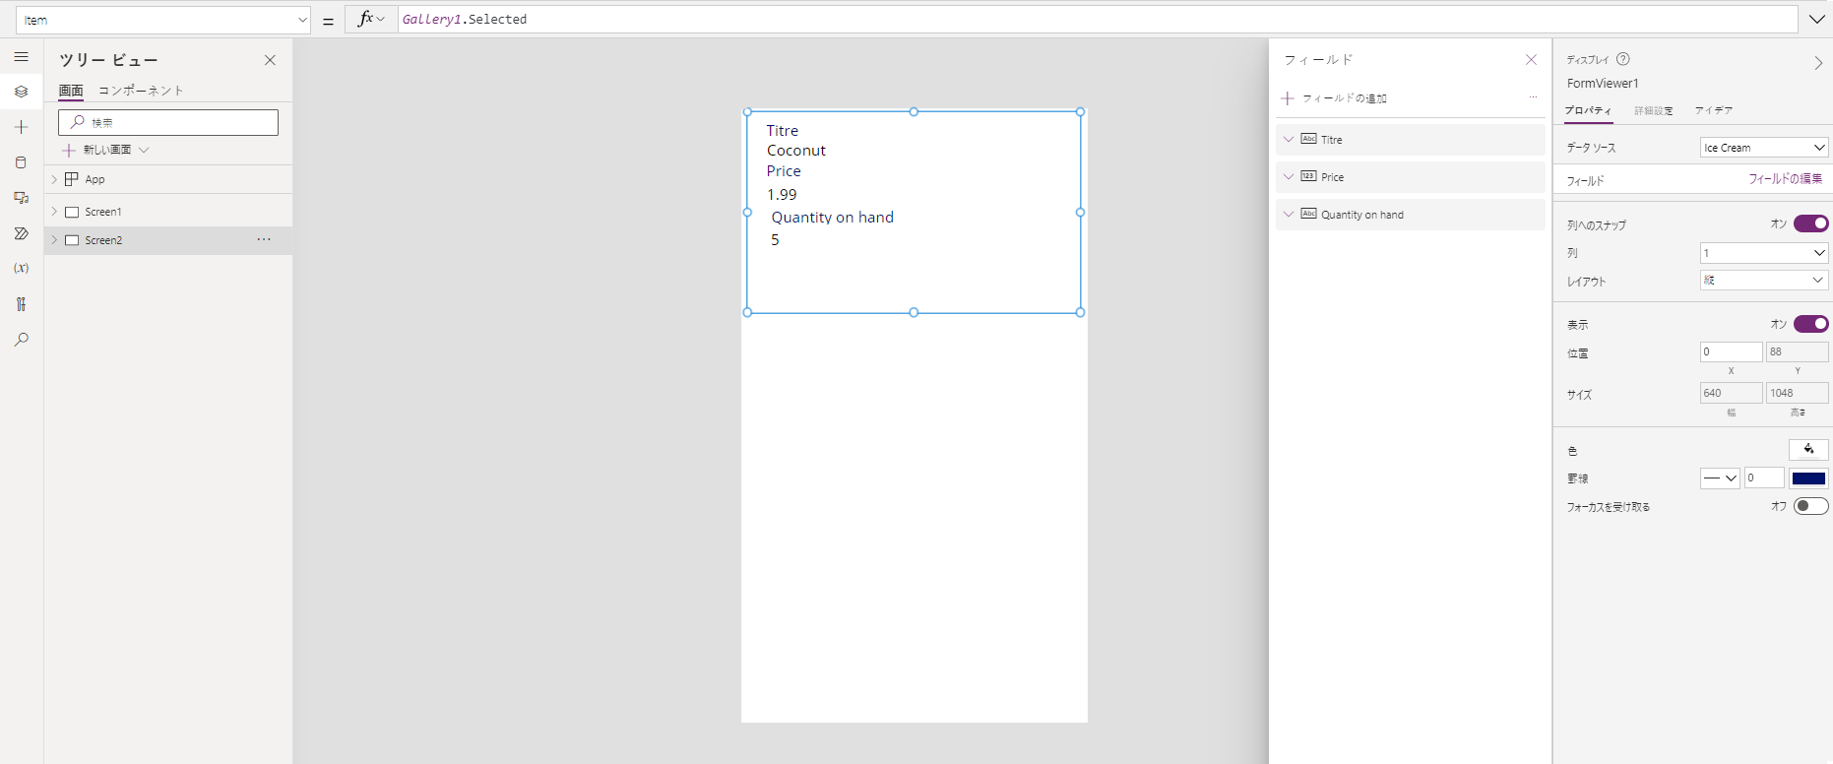The height and width of the screenshot is (764, 1833).
Task: Select Screen1 in the tree
Action: click(x=103, y=212)
